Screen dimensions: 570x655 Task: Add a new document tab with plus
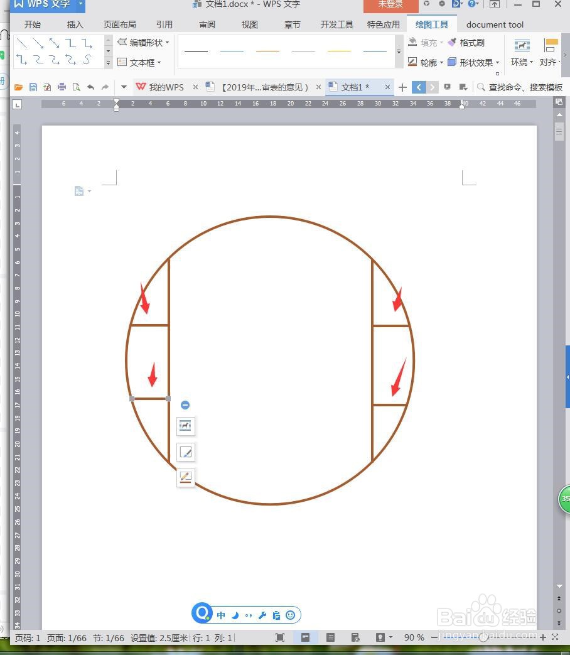click(x=402, y=87)
